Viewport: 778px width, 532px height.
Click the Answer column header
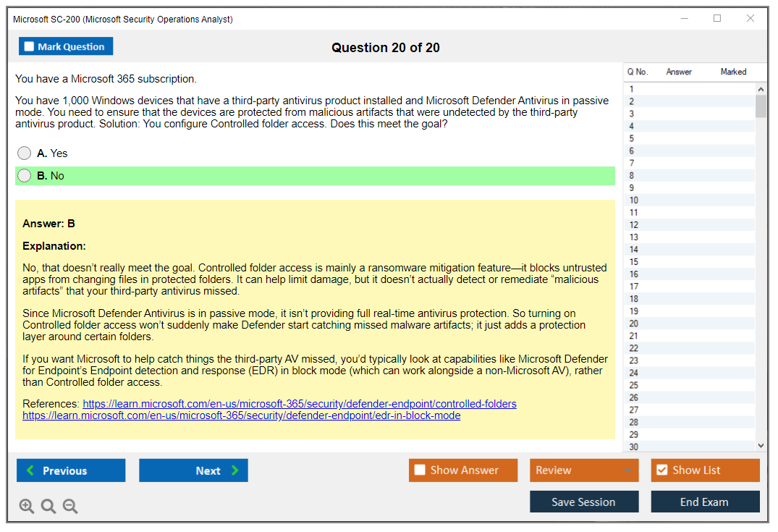pyautogui.click(x=680, y=72)
